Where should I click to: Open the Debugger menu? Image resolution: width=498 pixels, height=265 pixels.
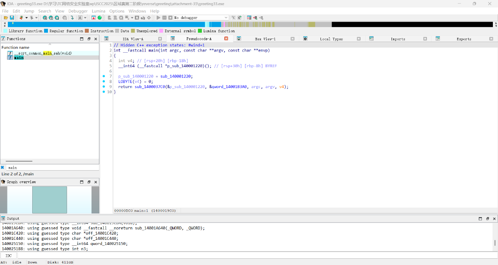pos(78,11)
